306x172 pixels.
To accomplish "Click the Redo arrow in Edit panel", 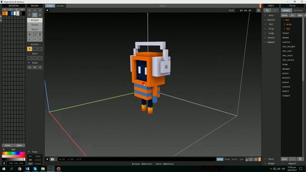I will coord(275,11).
